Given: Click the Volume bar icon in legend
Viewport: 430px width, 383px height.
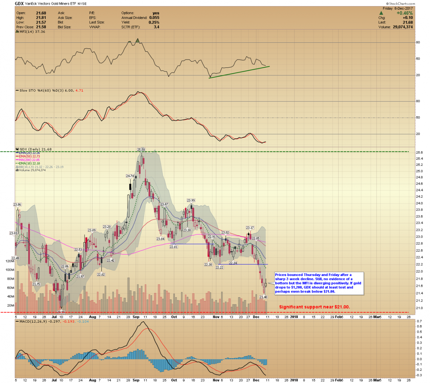Looking at the screenshot, I should pos(17,170).
